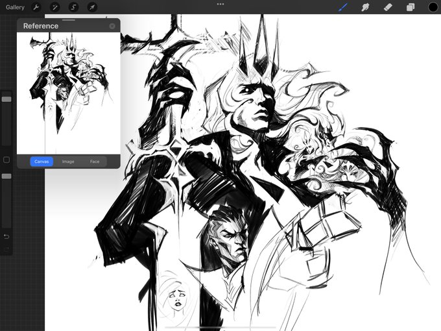Image resolution: width=441 pixels, height=331 pixels.
Task: Undo the last stroke with the sidebar arrow
Action: pos(6,236)
